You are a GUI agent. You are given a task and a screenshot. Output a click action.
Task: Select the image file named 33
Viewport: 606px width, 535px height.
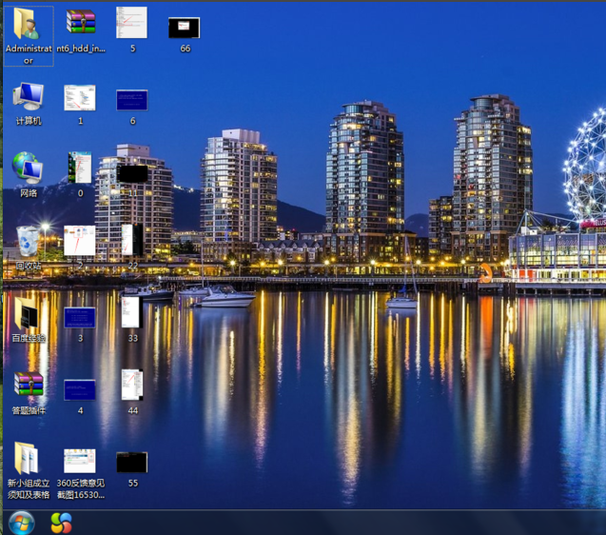[x=131, y=312]
